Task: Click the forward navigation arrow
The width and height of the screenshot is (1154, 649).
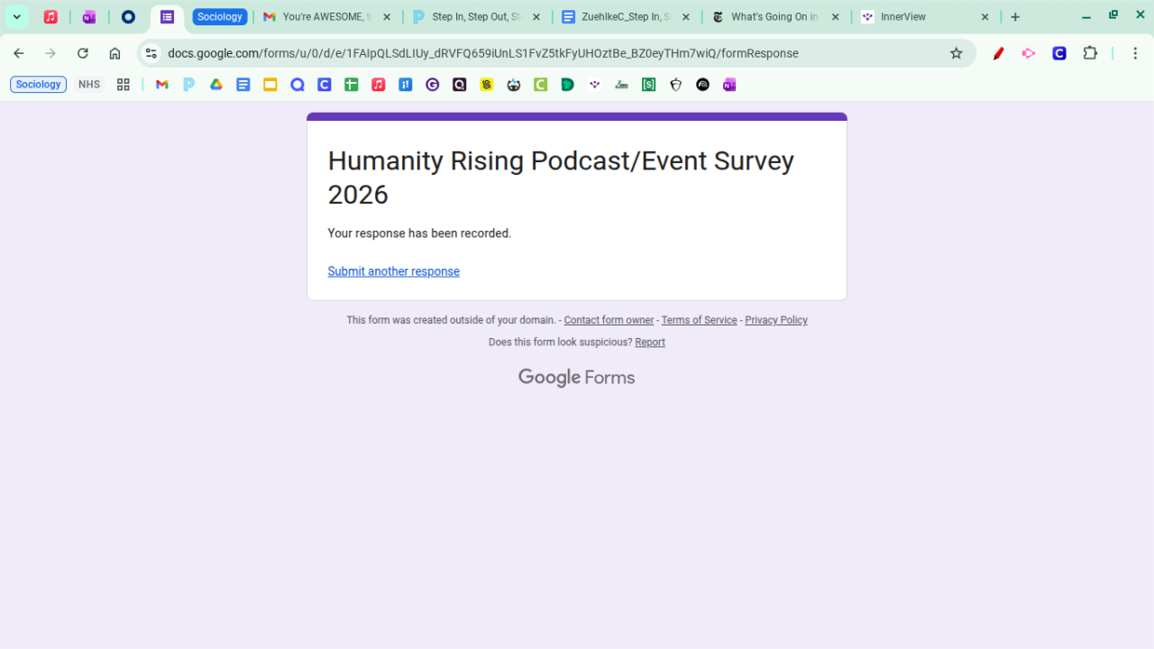Action: coord(50,53)
